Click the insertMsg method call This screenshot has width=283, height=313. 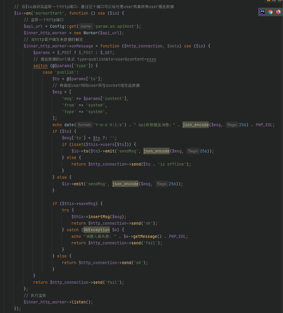(99, 217)
